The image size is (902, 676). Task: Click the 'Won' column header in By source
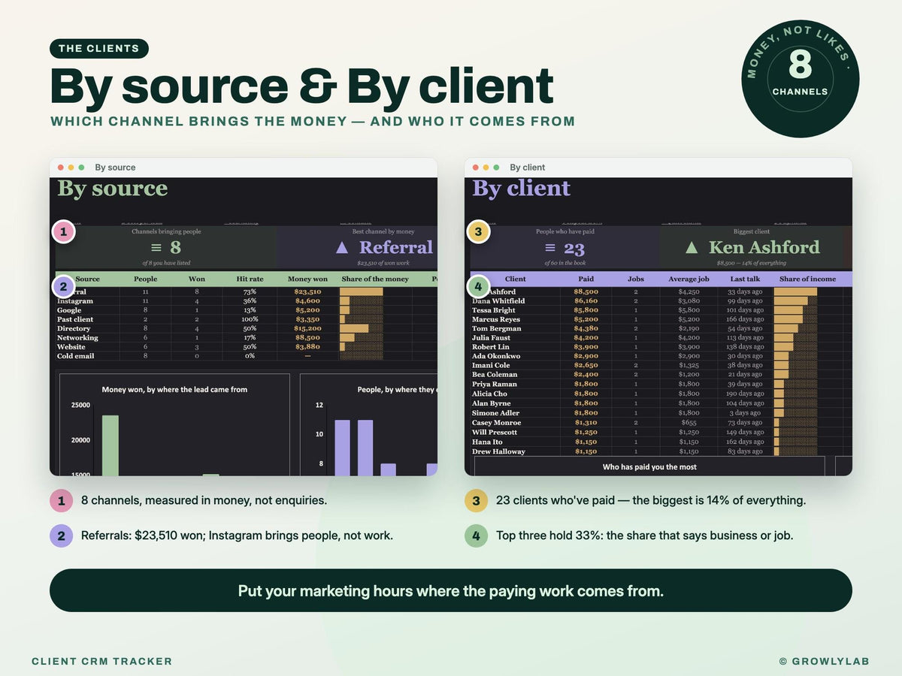click(197, 279)
